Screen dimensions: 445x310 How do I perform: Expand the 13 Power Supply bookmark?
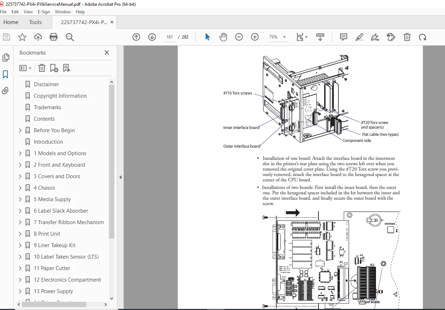tap(20, 291)
